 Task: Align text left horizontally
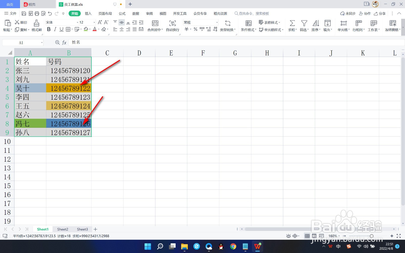[x=115, y=29]
